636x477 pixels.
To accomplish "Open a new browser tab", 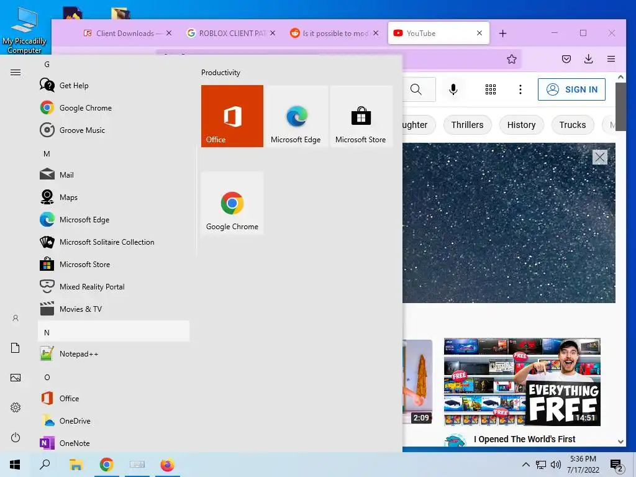I will tap(503, 34).
